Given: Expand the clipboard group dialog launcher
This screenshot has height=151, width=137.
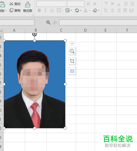Looking at the screenshot, I should coord(33,15).
